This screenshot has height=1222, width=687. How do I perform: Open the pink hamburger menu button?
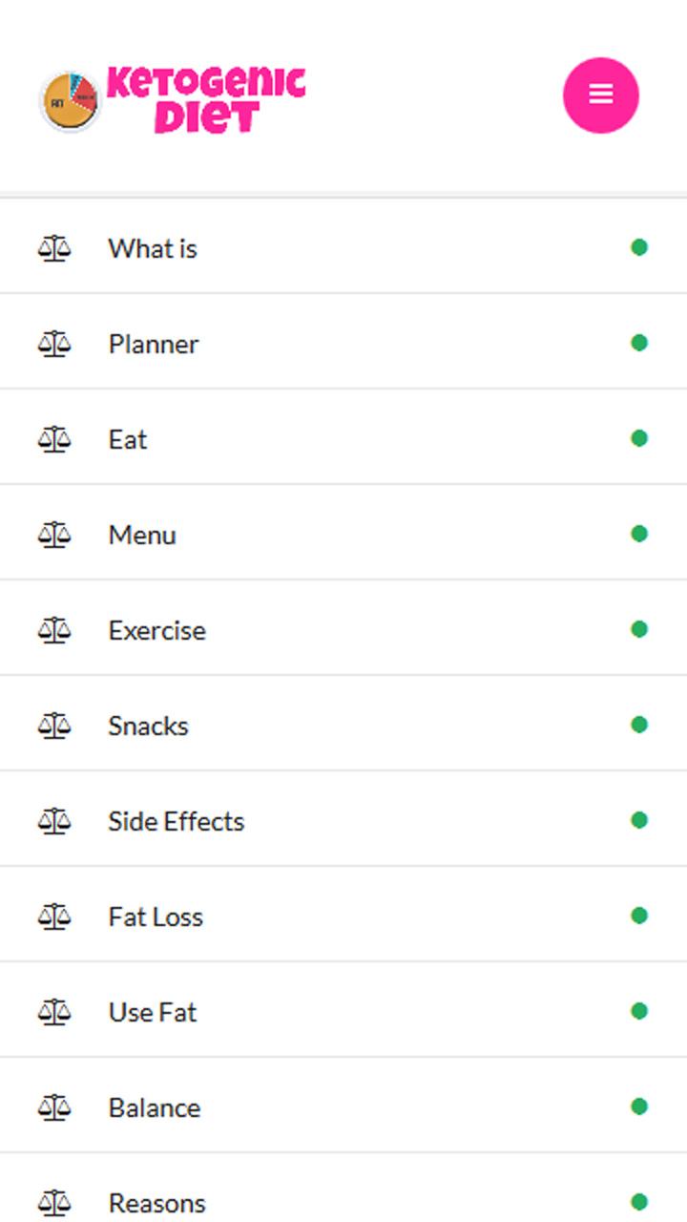tap(600, 95)
